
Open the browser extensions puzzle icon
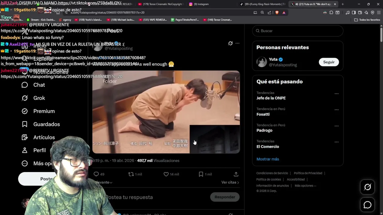click(x=331, y=13)
